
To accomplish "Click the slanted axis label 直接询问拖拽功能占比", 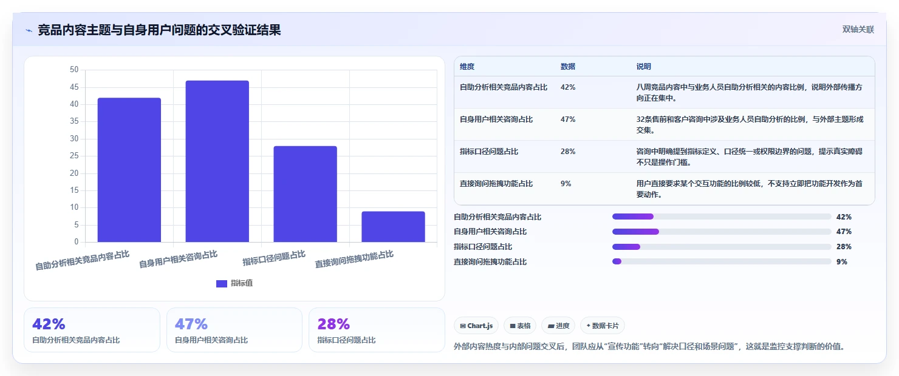I will click(x=354, y=259).
